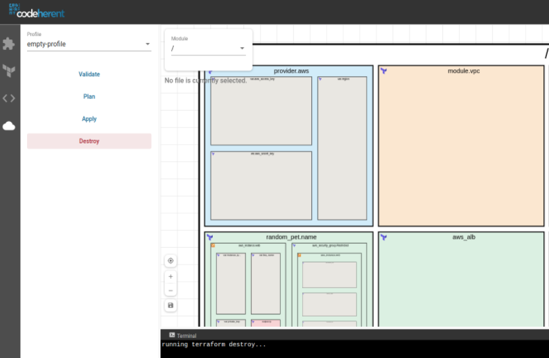Viewport: 549px width, 358px height.
Task: Click the Plan button
Action: [x=89, y=96]
